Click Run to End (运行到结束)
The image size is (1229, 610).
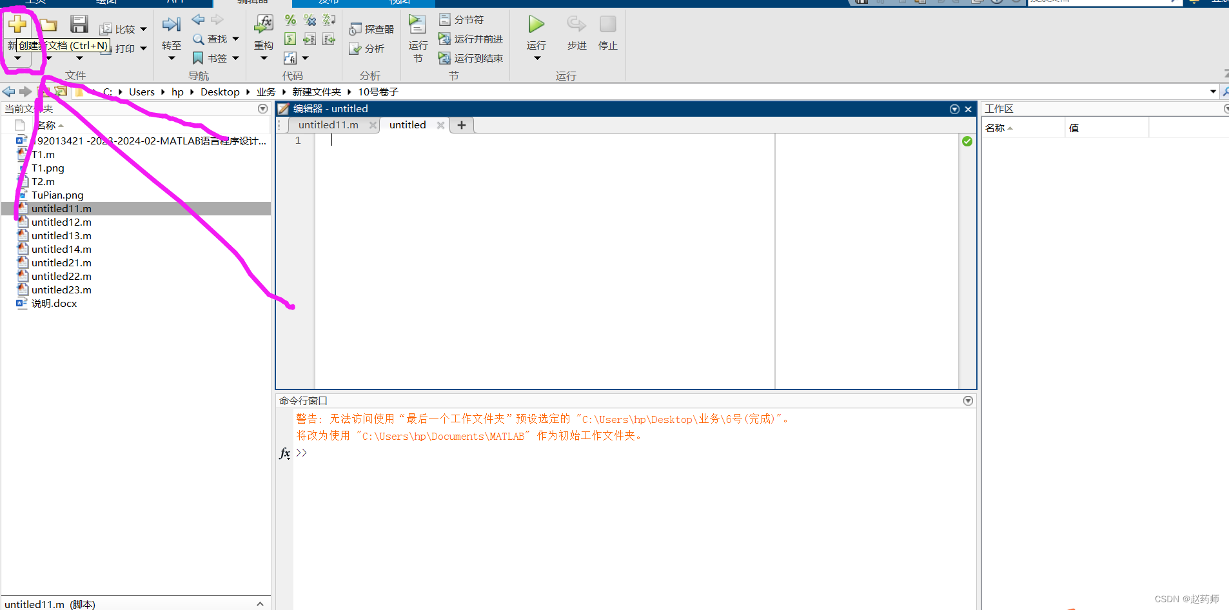click(471, 59)
